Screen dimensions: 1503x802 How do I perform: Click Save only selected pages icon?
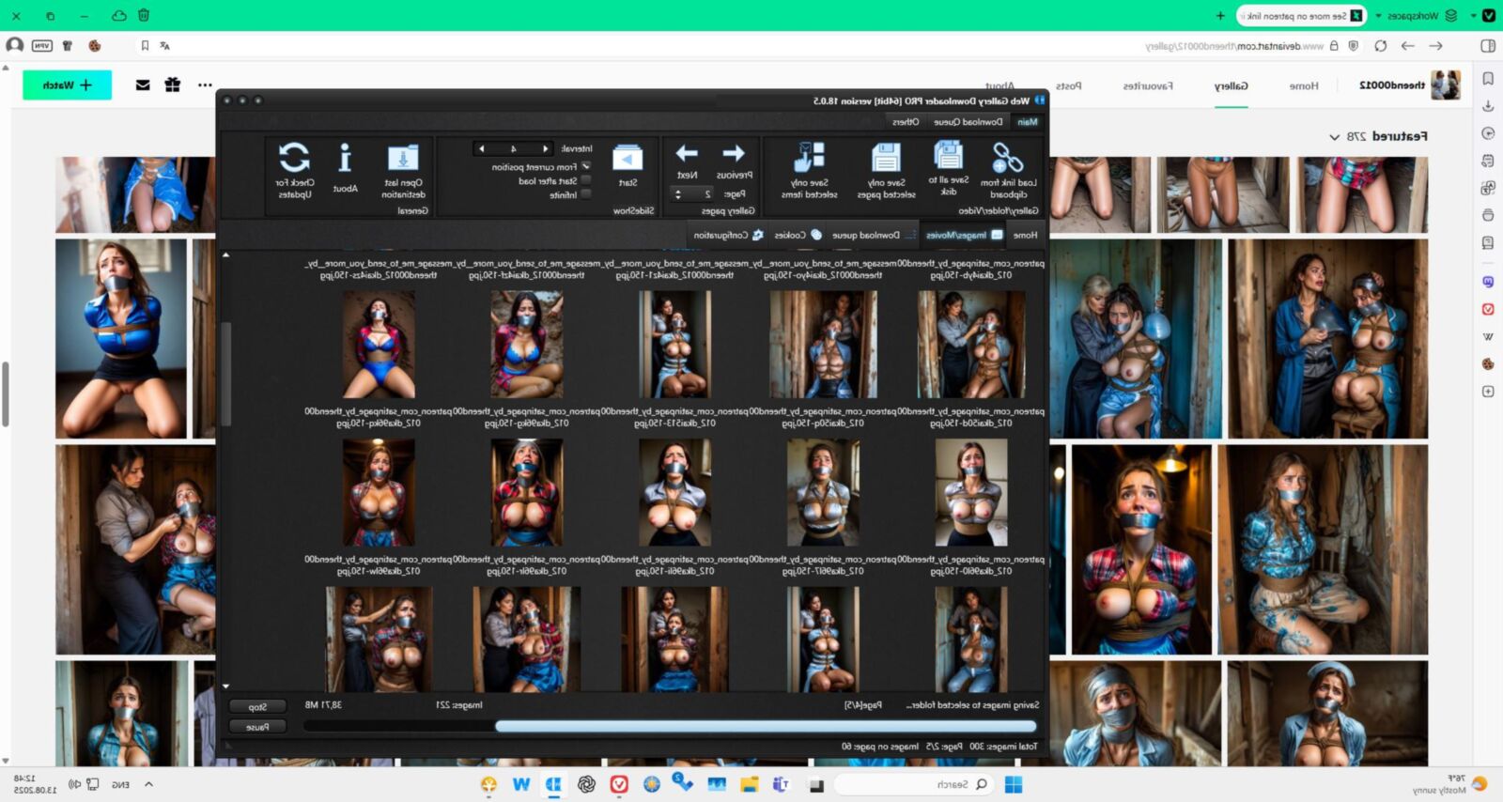pyautogui.click(x=885, y=157)
